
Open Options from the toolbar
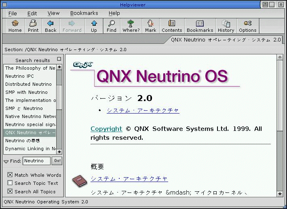click(248, 26)
